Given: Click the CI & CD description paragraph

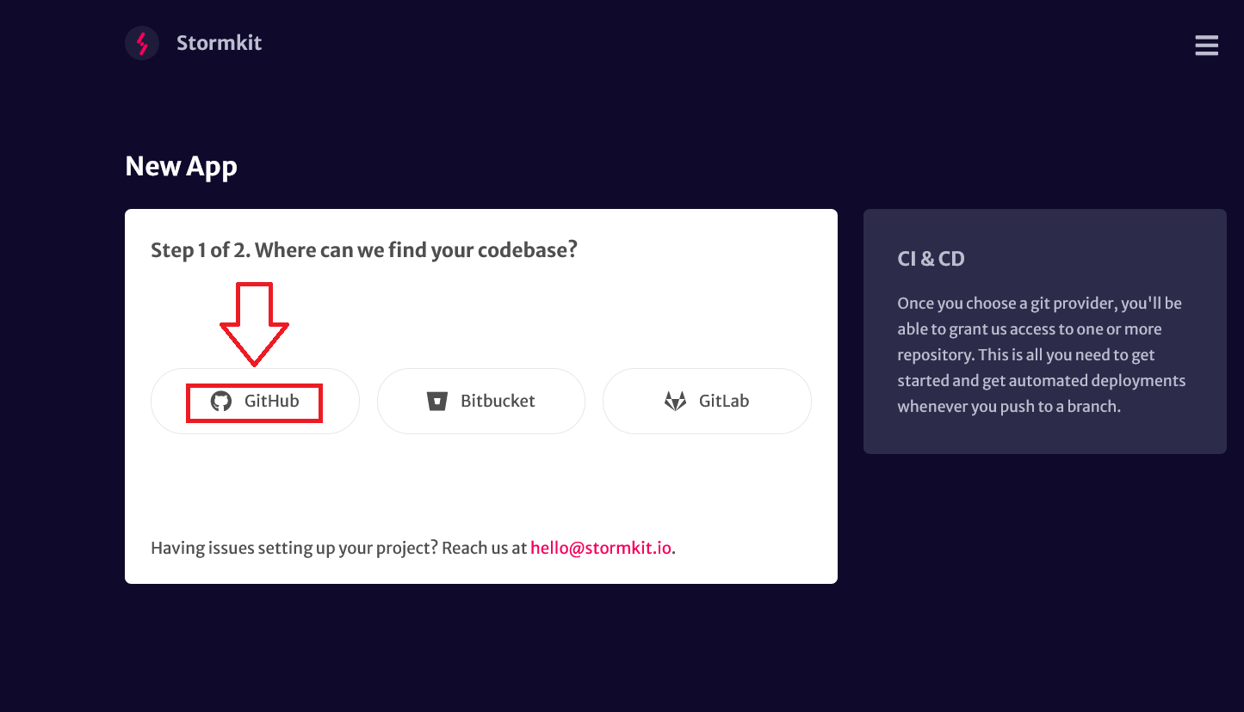Looking at the screenshot, I should tap(1042, 354).
